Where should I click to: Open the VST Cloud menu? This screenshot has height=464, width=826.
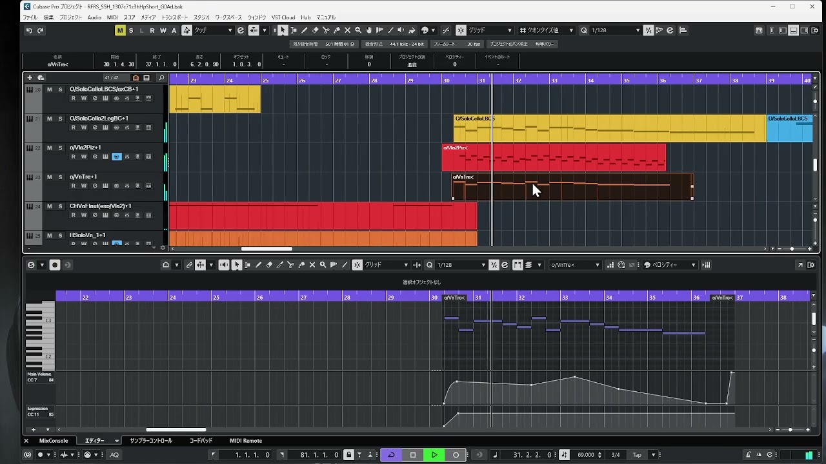click(283, 17)
